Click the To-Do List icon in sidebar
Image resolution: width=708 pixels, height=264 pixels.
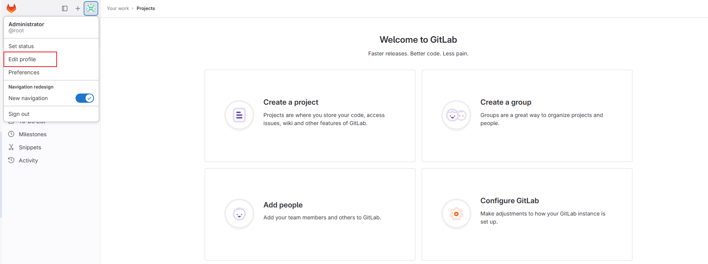[x=11, y=121]
